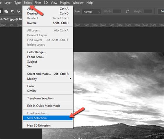Open the Help menu

coord(90,3)
